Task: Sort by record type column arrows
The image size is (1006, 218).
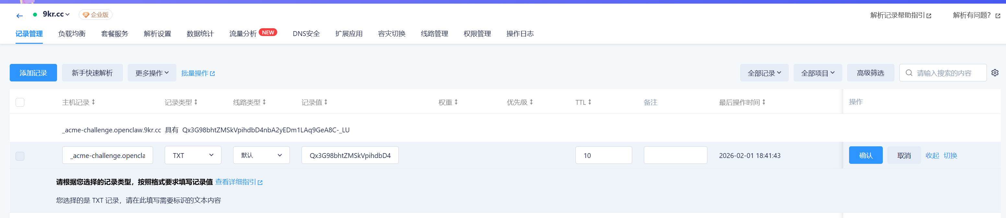Action: [195, 102]
